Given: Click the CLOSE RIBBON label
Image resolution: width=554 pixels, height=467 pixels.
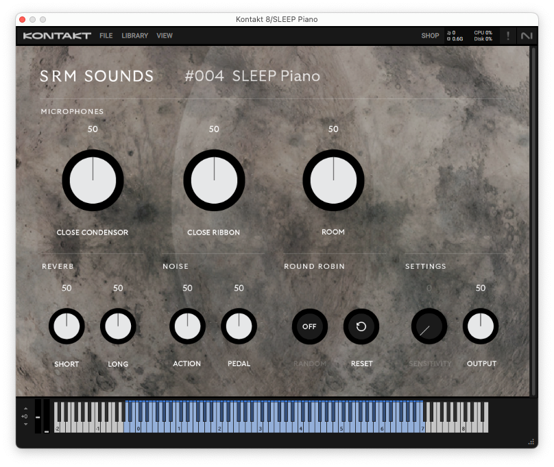Looking at the screenshot, I should pyautogui.click(x=213, y=232).
